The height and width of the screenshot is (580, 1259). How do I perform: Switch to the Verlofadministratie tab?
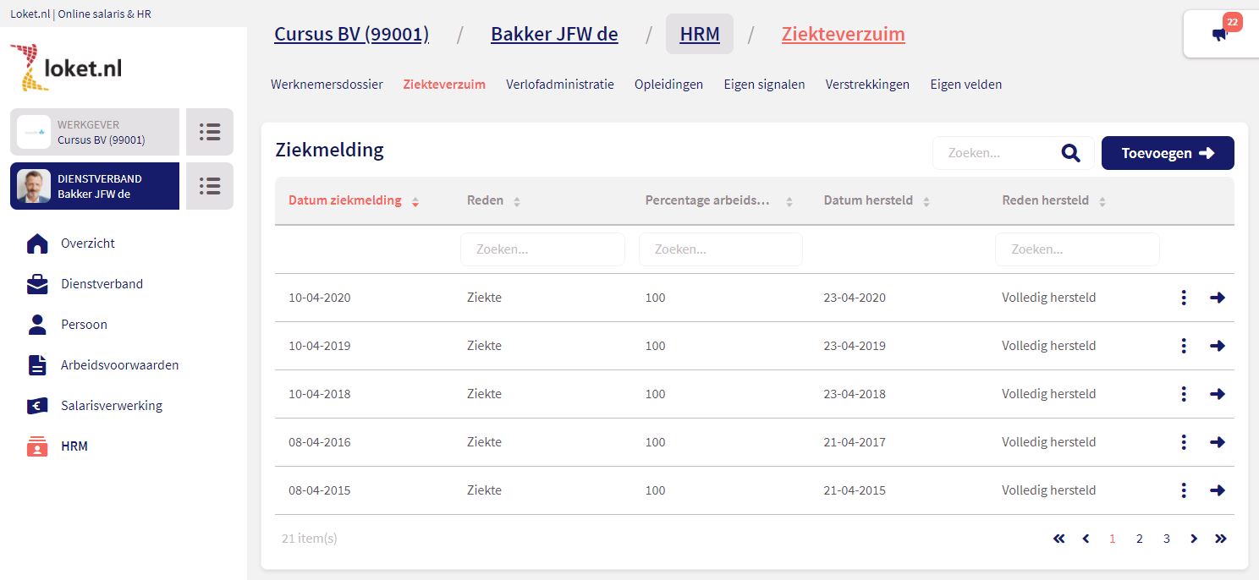pos(559,85)
